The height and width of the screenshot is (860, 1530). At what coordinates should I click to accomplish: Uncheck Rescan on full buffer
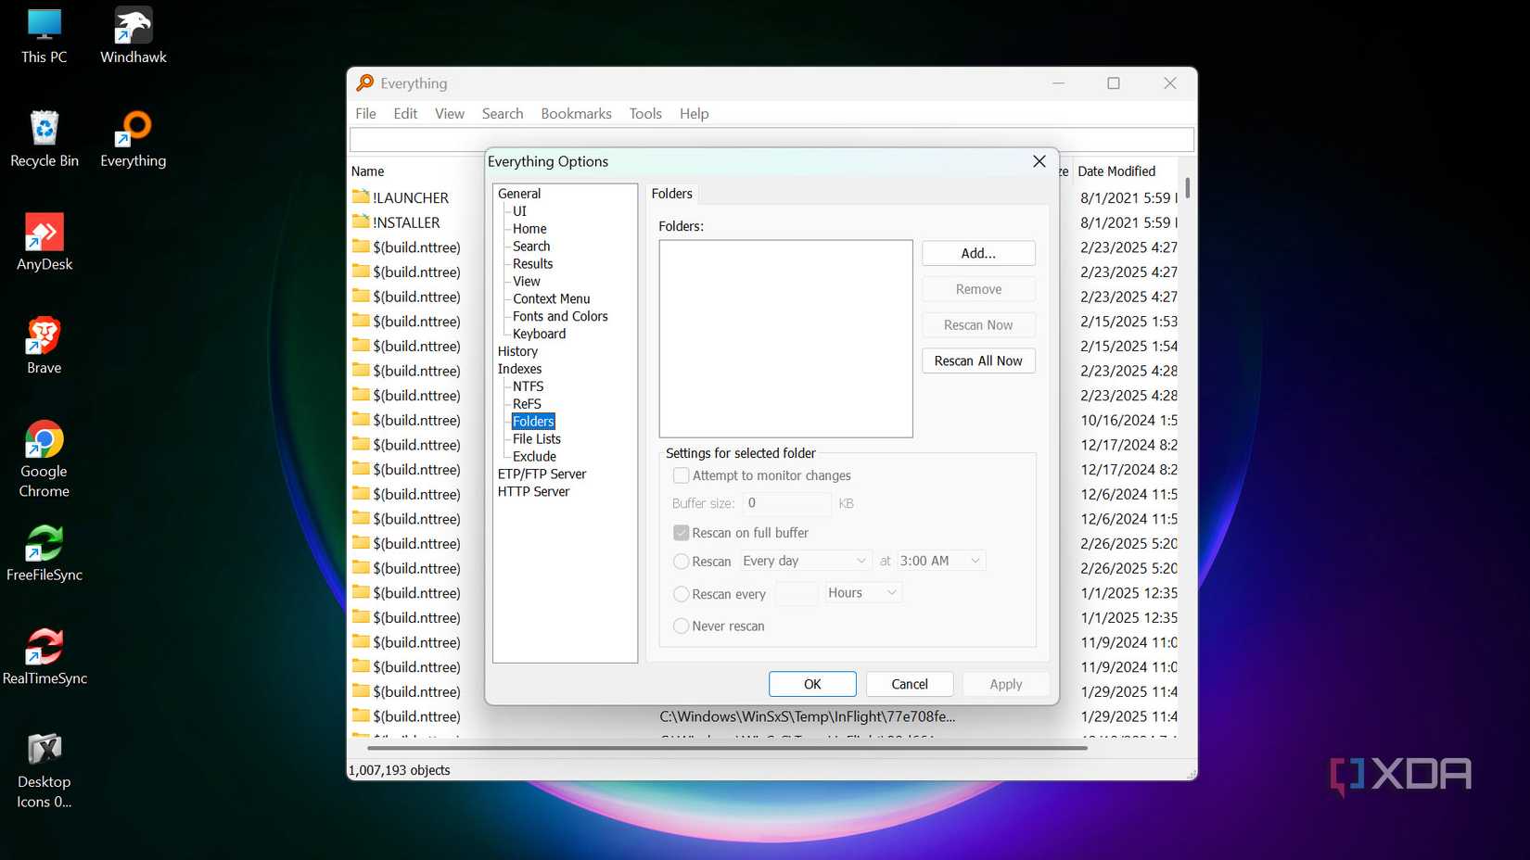pyautogui.click(x=681, y=533)
